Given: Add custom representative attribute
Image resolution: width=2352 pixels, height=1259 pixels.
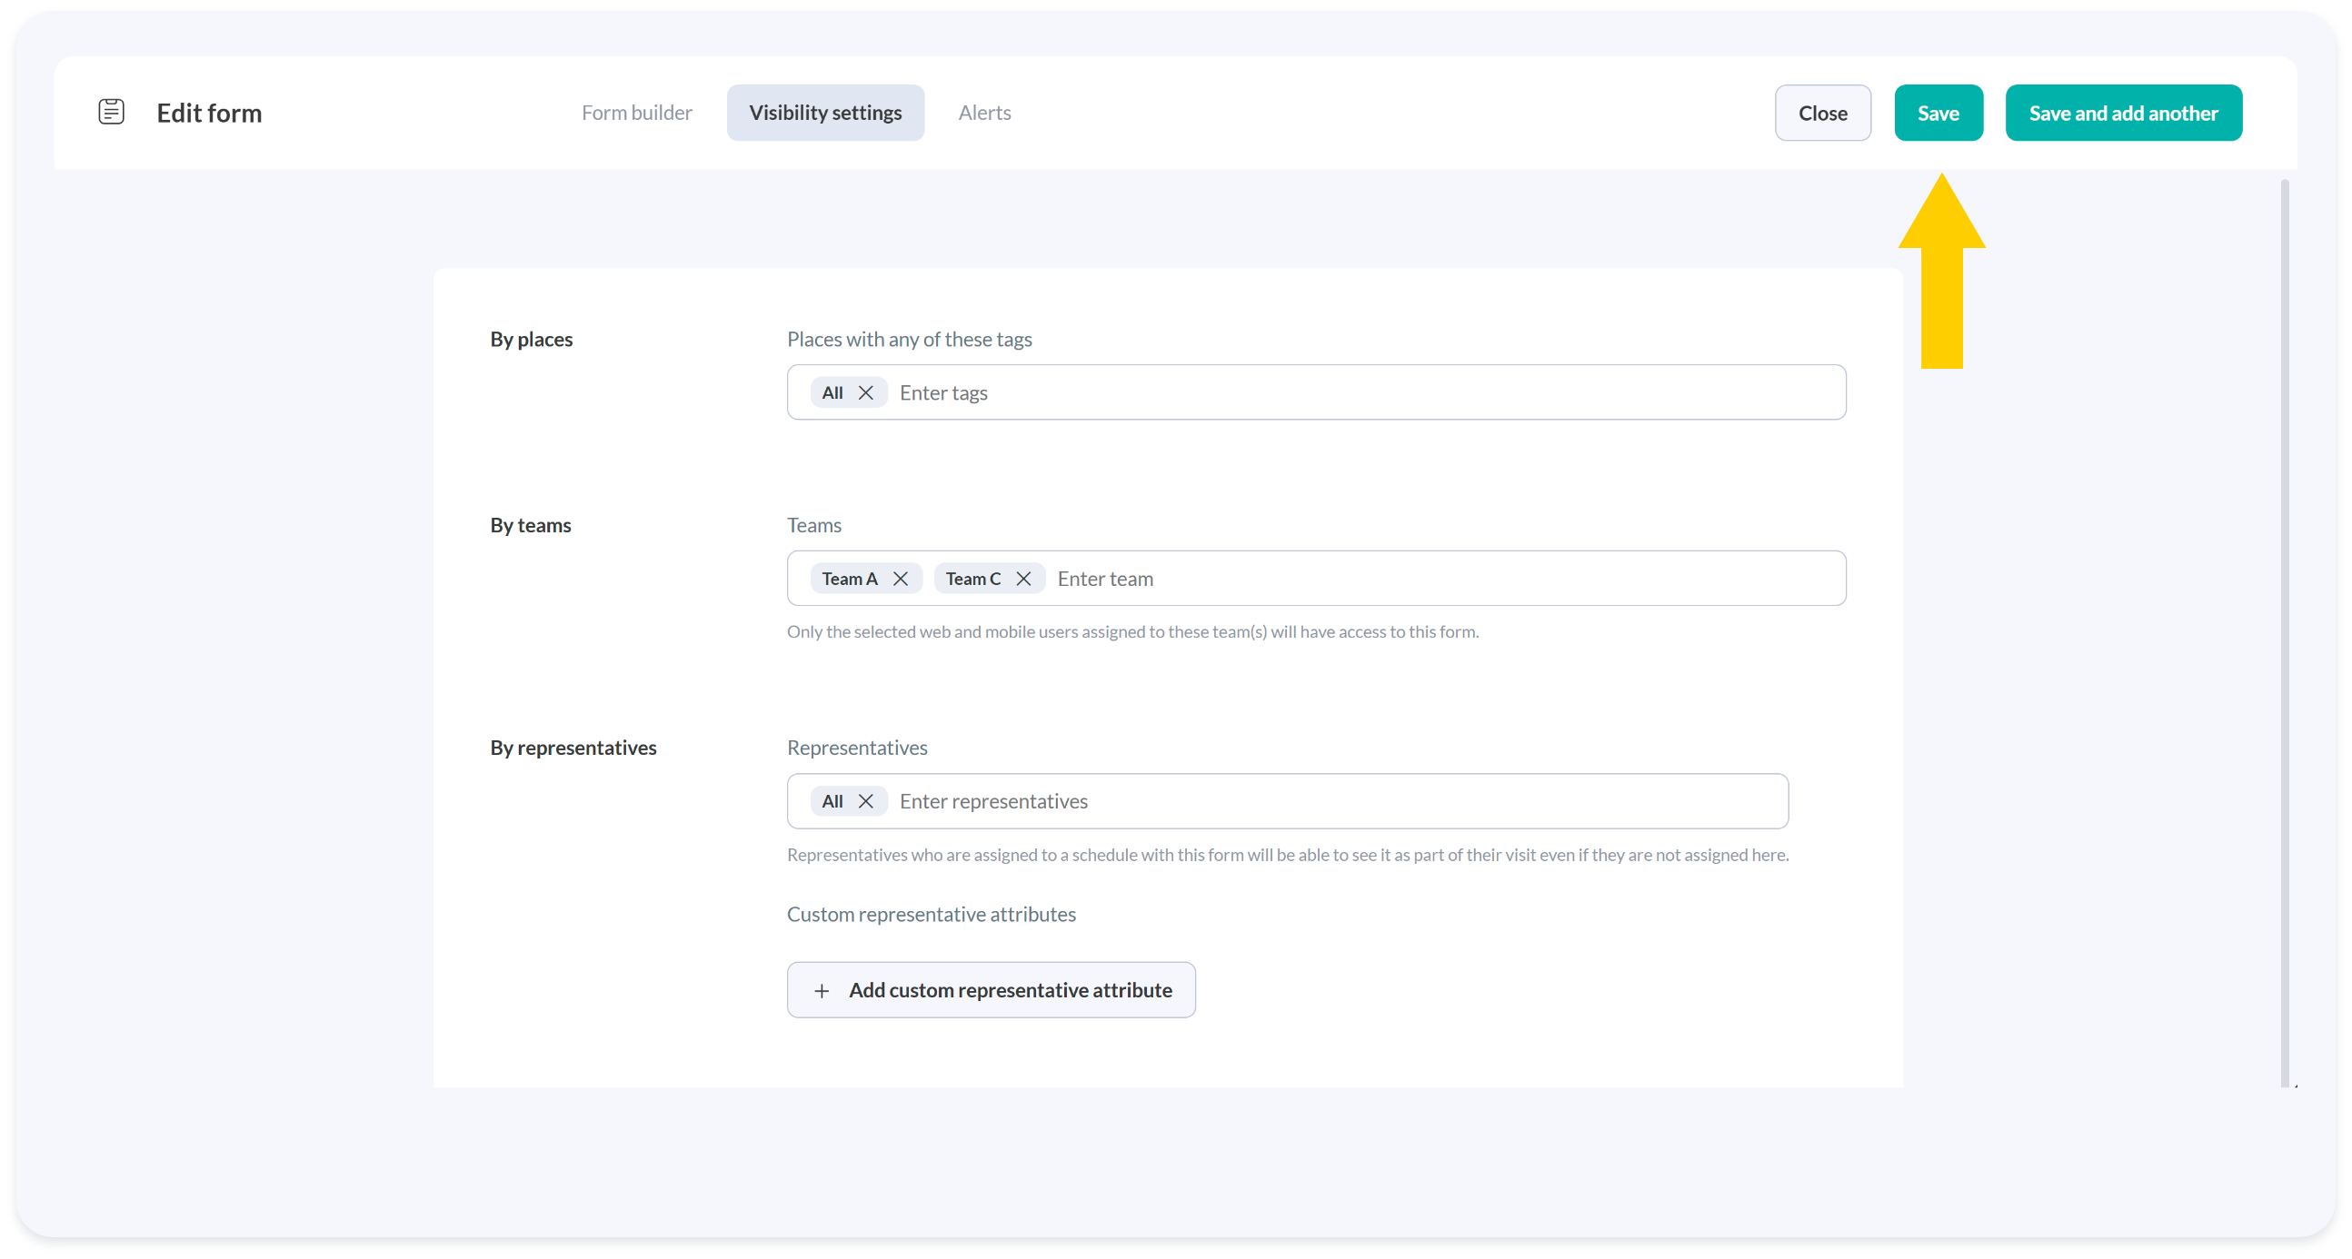Looking at the screenshot, I should 1009,990.
